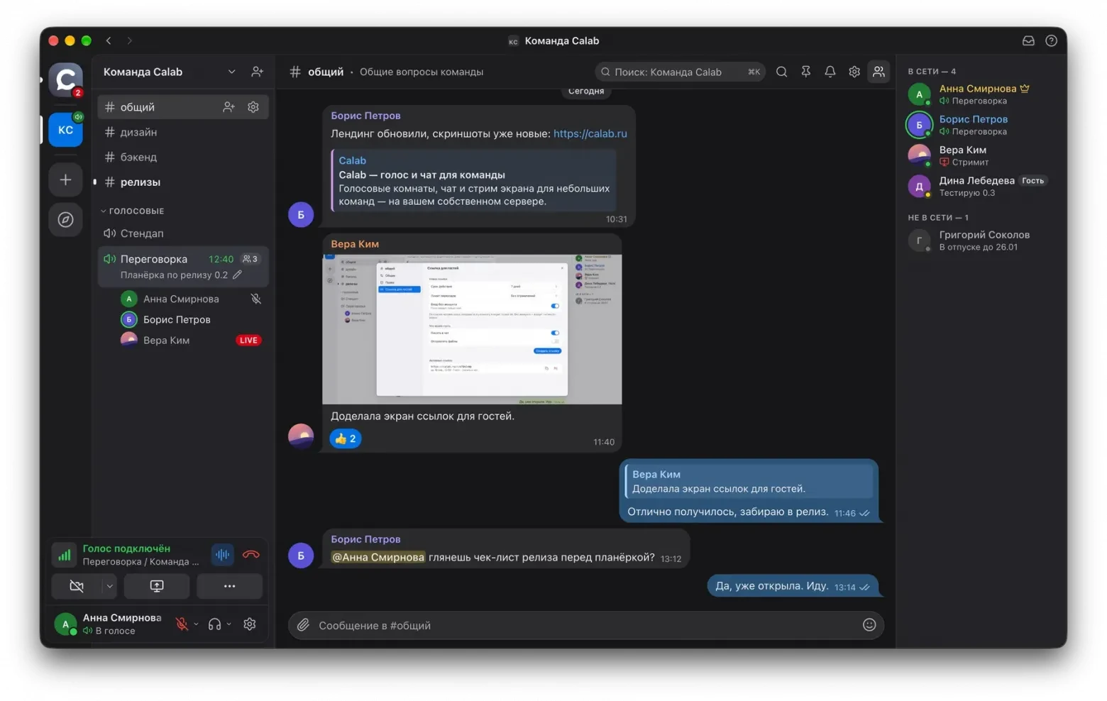Toggle the thumbs up reaction with 2

click(346, 438)
